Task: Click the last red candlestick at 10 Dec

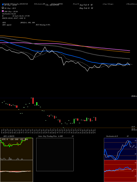Action: tap(96, 119)
